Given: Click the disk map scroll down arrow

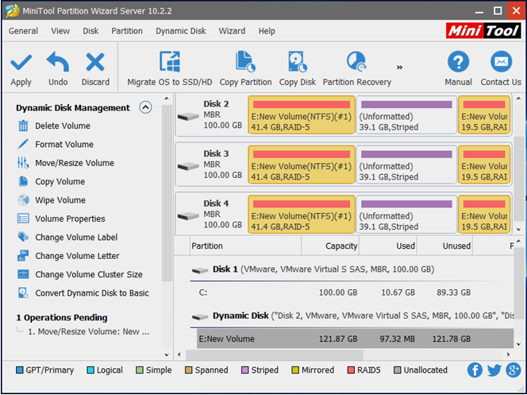Looking at the screenshot, I should (518, 230).
